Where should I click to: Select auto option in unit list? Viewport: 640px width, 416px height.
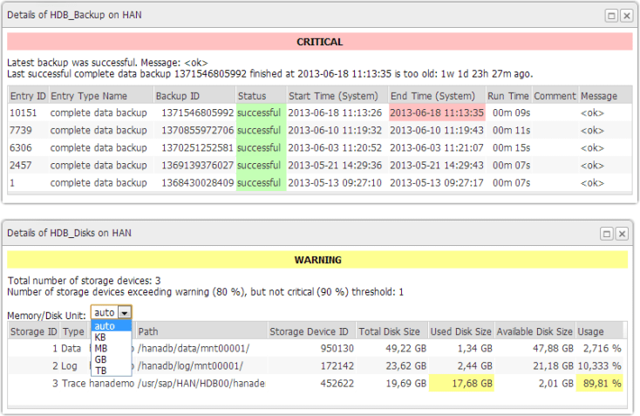(x=105, y=326)
